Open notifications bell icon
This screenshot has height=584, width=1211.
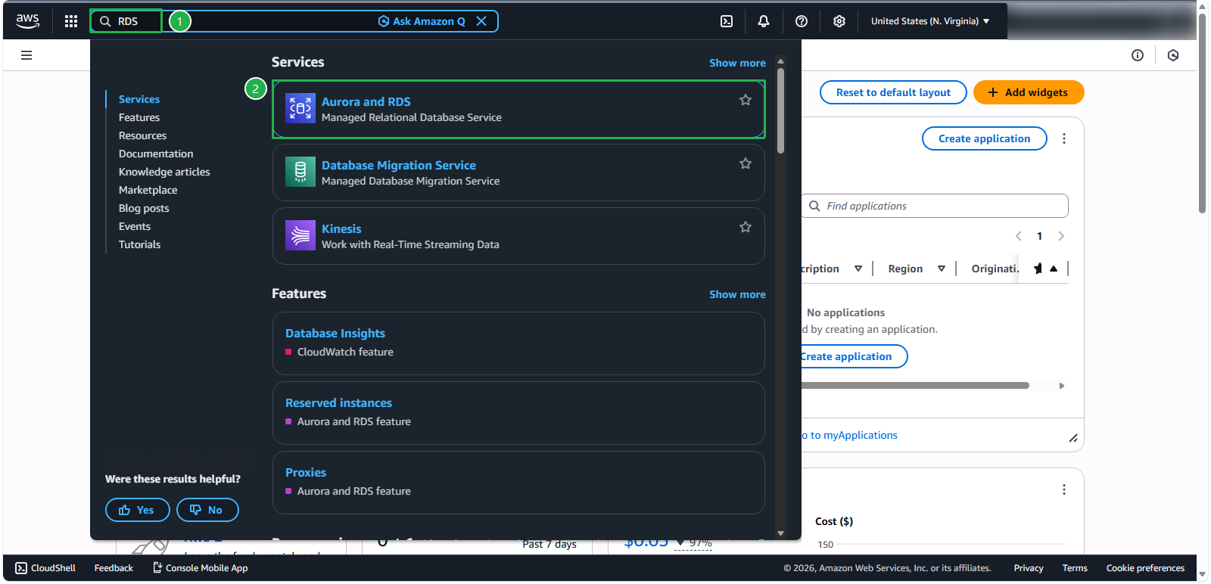click(x=764, y=21)
